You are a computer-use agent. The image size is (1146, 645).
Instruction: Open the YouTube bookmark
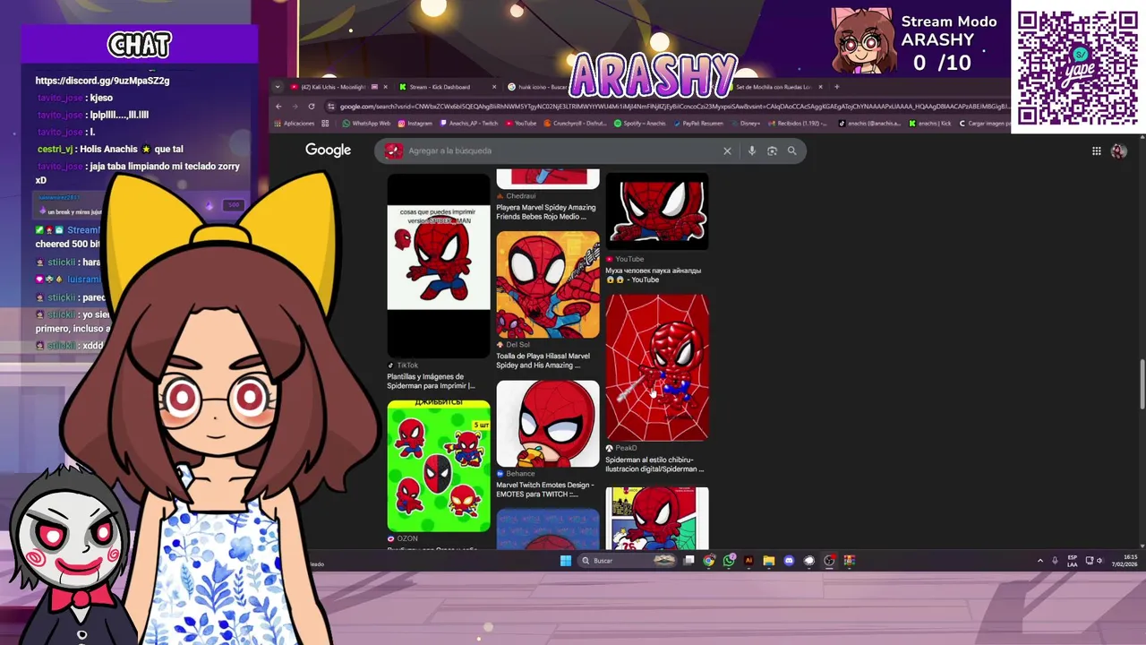521,124
